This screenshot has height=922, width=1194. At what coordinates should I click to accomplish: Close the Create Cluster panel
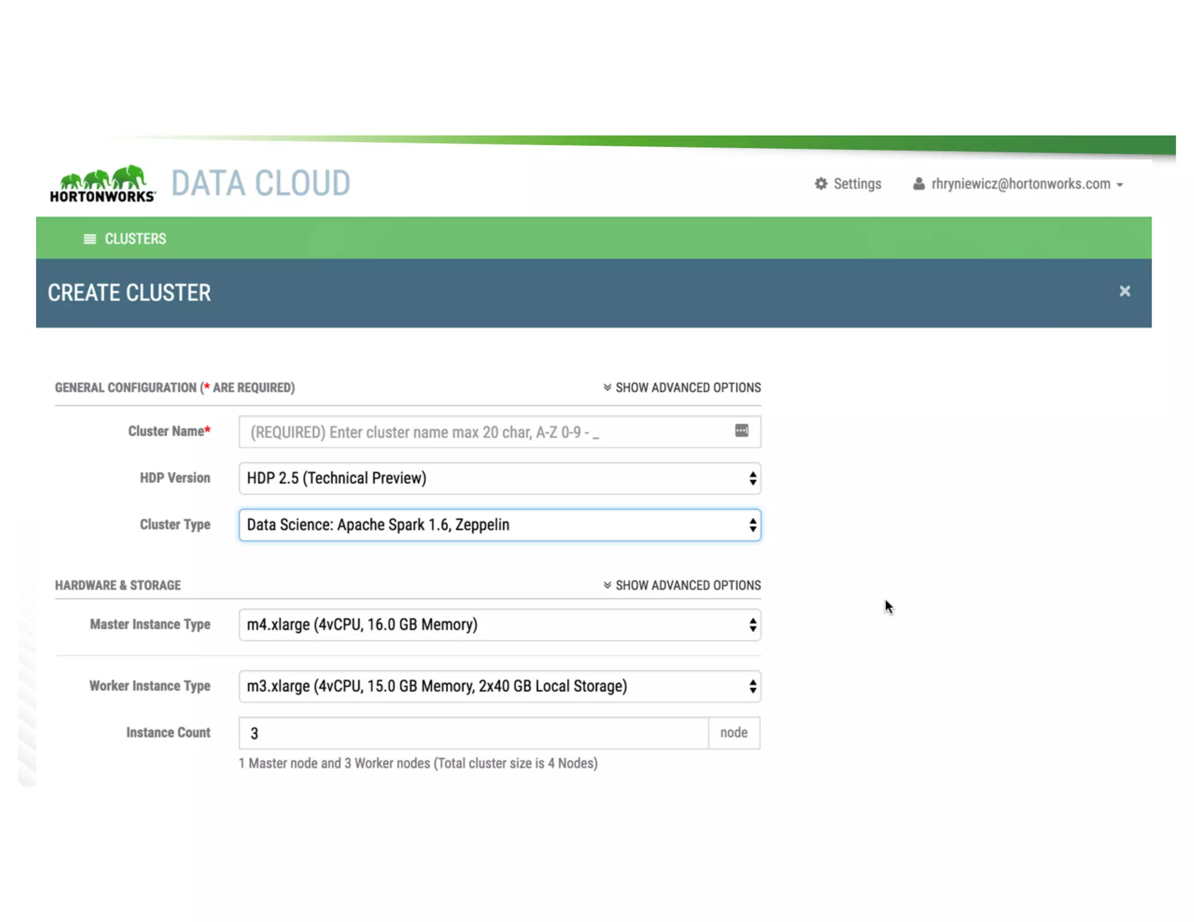pos(1125,291)
